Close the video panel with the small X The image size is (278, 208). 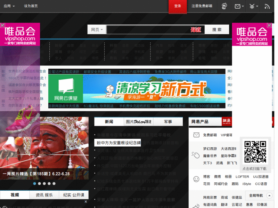86,202
